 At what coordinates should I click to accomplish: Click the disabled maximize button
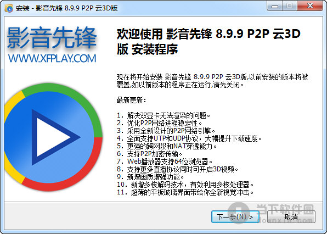(290, 6)
